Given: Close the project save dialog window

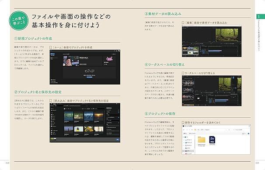Looking at the screenshot, I should (249, 126).
